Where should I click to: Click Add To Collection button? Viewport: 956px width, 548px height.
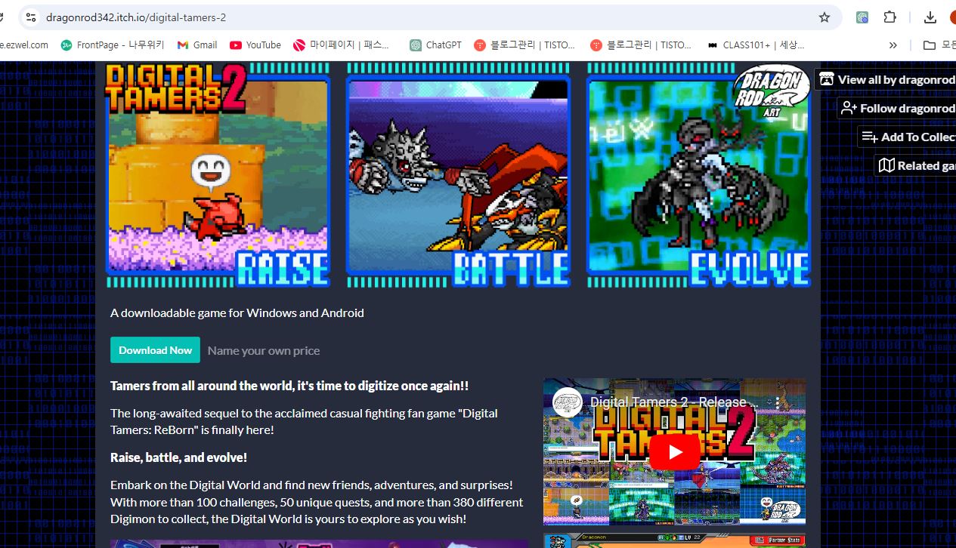coord(908,137)
